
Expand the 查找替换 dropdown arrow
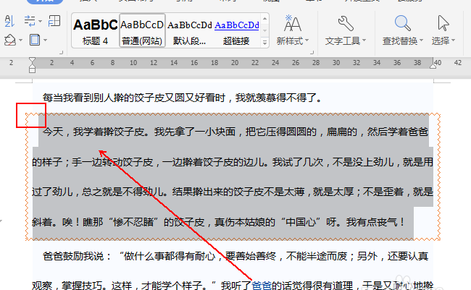tap(421, 40)
